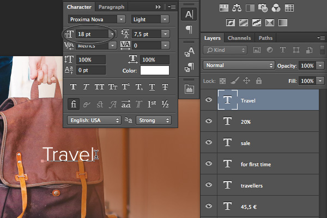
Task: Open the leading 7,5 pt dropdown
Action: 165,34
